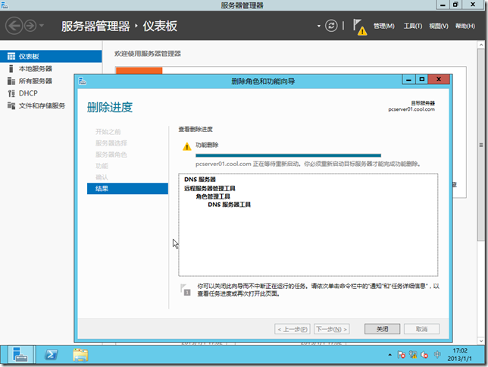488x367 pixels.
Task: Click DNS 服务器 in the results list
Action: tap(200, 180)
